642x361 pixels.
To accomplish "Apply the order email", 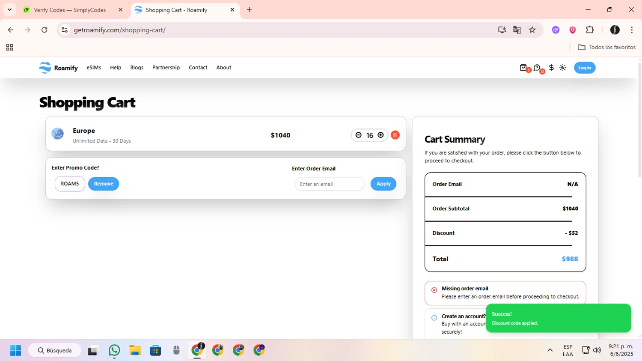I will tap(383, 184).
